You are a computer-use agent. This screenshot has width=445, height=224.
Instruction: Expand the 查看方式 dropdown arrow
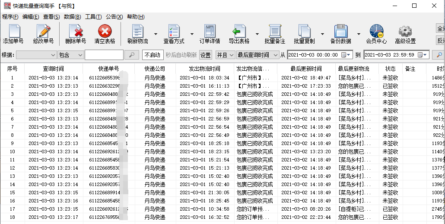(192, 34)
